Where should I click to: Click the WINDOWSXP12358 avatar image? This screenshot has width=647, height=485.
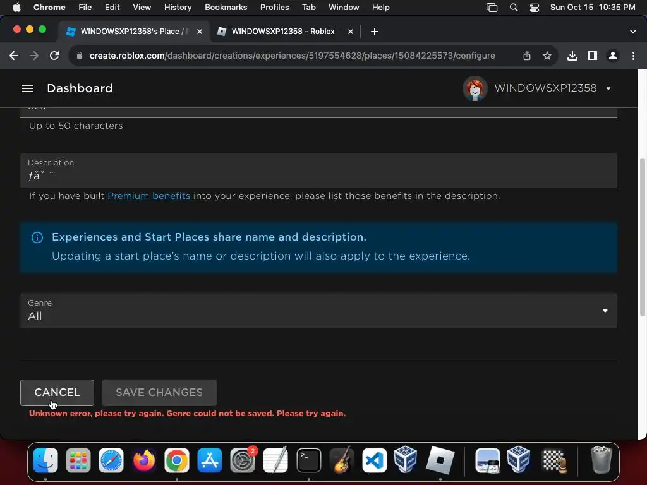click(x=475, y=88)
